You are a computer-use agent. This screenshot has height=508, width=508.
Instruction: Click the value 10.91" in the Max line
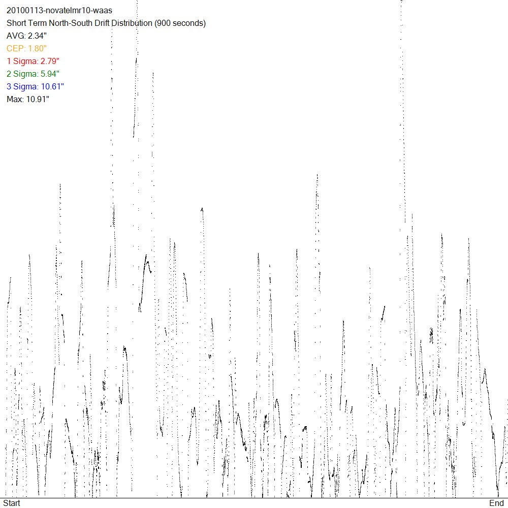[38, 100]
